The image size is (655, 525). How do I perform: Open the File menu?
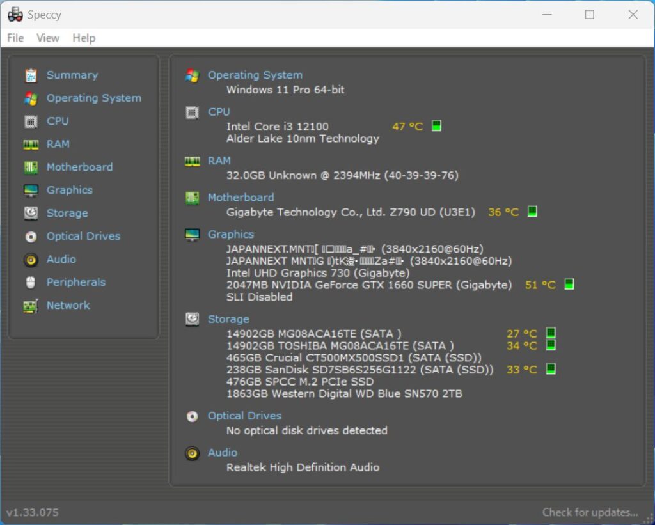click(x=15, y=38)
